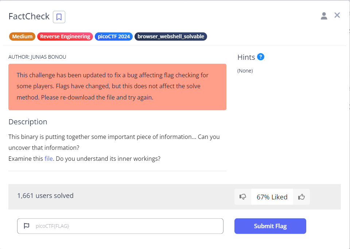Click the FactCheck title heading
Viewport: 350px width, 249px height.
point(29,16)
